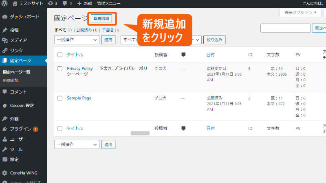Image resolution: width=326 pixels, height=183 pixels.
Task: Click the リンク chain icon in sidebar
Action: tap(5, 50)
